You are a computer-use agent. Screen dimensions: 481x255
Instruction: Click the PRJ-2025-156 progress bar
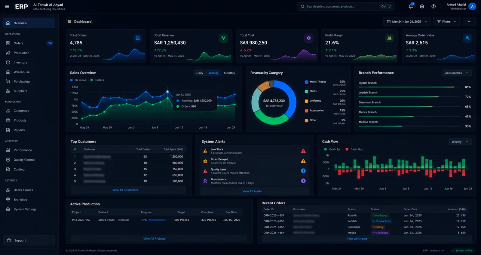click(159, 220)
